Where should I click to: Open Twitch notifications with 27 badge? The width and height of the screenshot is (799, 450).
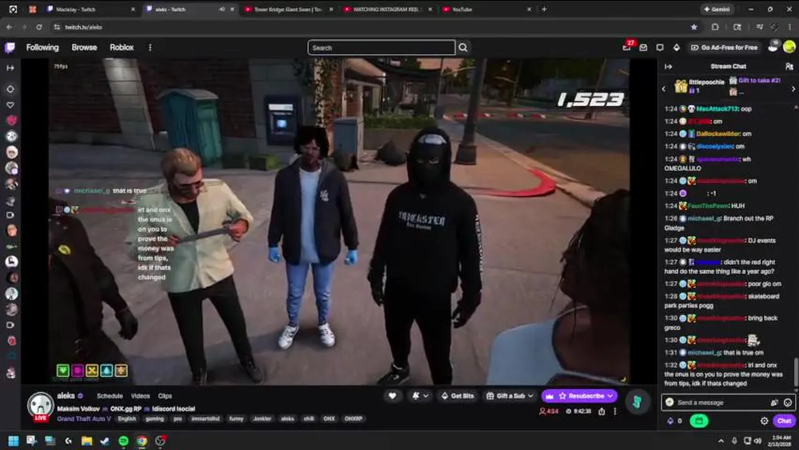[x=627, y=47]
